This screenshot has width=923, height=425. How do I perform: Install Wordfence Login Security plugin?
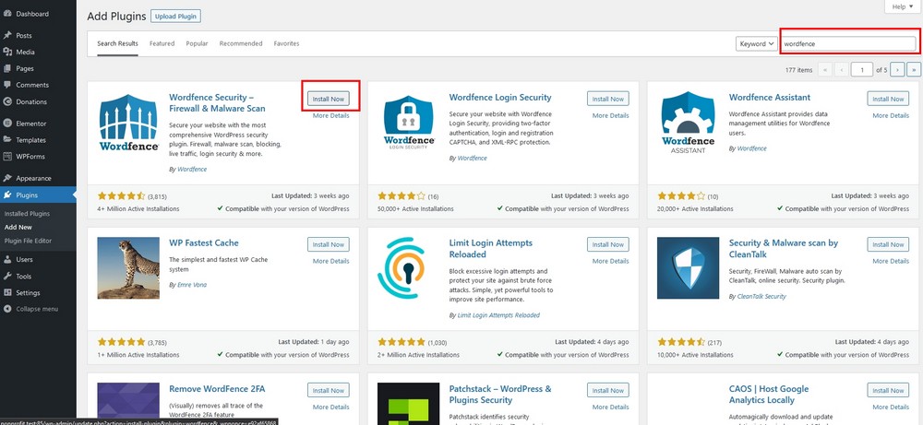[608, 99]
